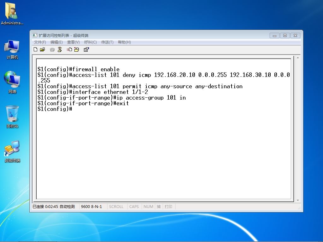Click the '#exit' command line

click(83, 103)
